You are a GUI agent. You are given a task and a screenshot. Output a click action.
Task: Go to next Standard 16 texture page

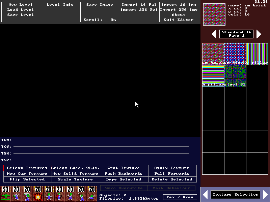[x=259, y=34]
